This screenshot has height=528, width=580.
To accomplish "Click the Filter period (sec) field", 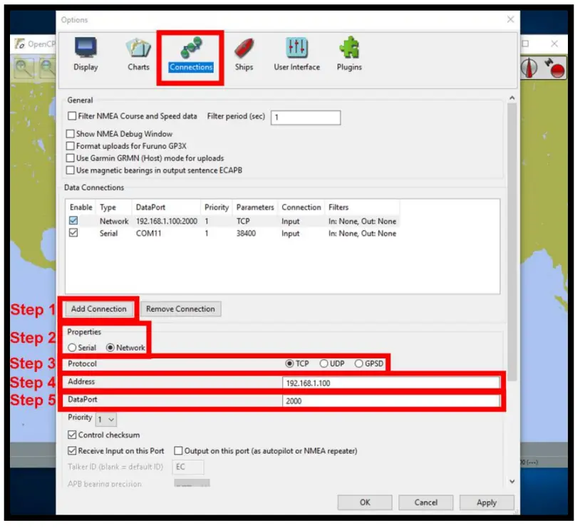I will point(306,118).
